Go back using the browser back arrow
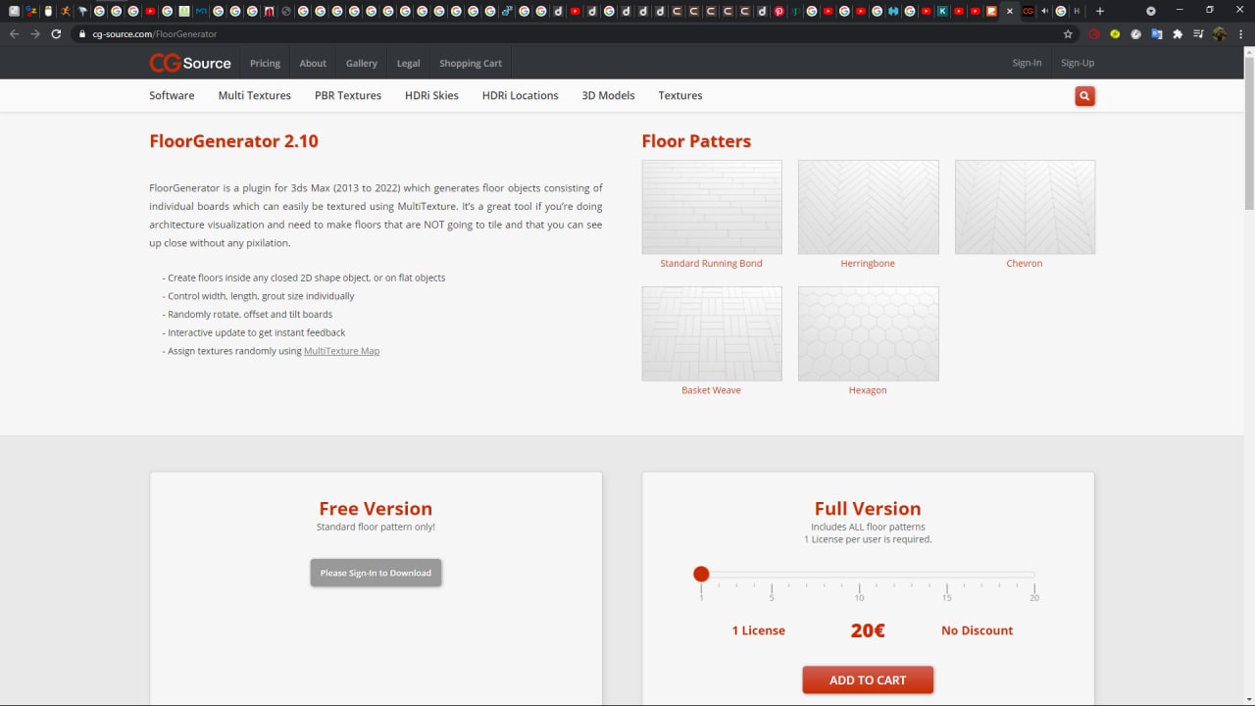The image size is (1255, 706). point(14,33)
